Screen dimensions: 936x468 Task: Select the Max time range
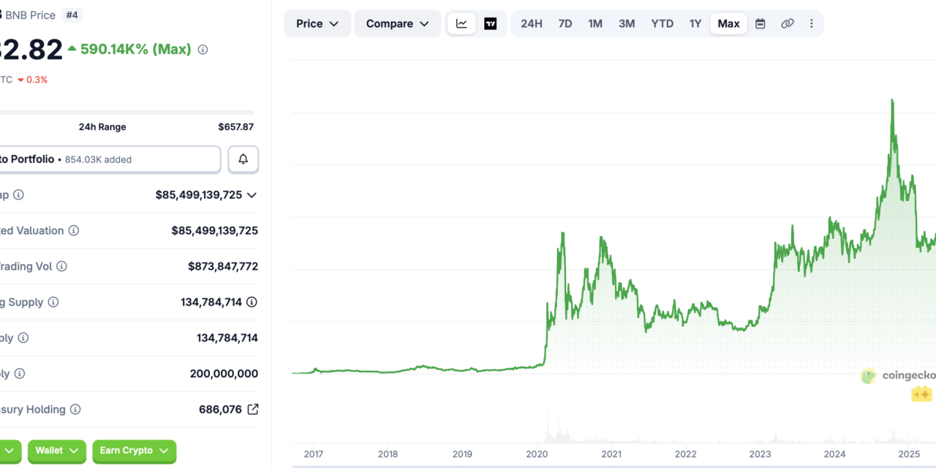coord(728,23)
